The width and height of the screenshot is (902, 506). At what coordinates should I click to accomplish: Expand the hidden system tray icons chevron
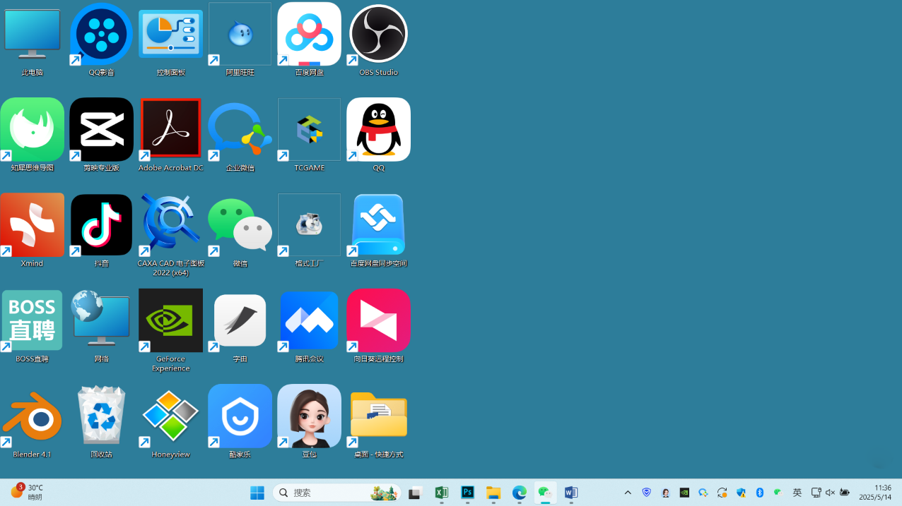[x=628, y=493]
